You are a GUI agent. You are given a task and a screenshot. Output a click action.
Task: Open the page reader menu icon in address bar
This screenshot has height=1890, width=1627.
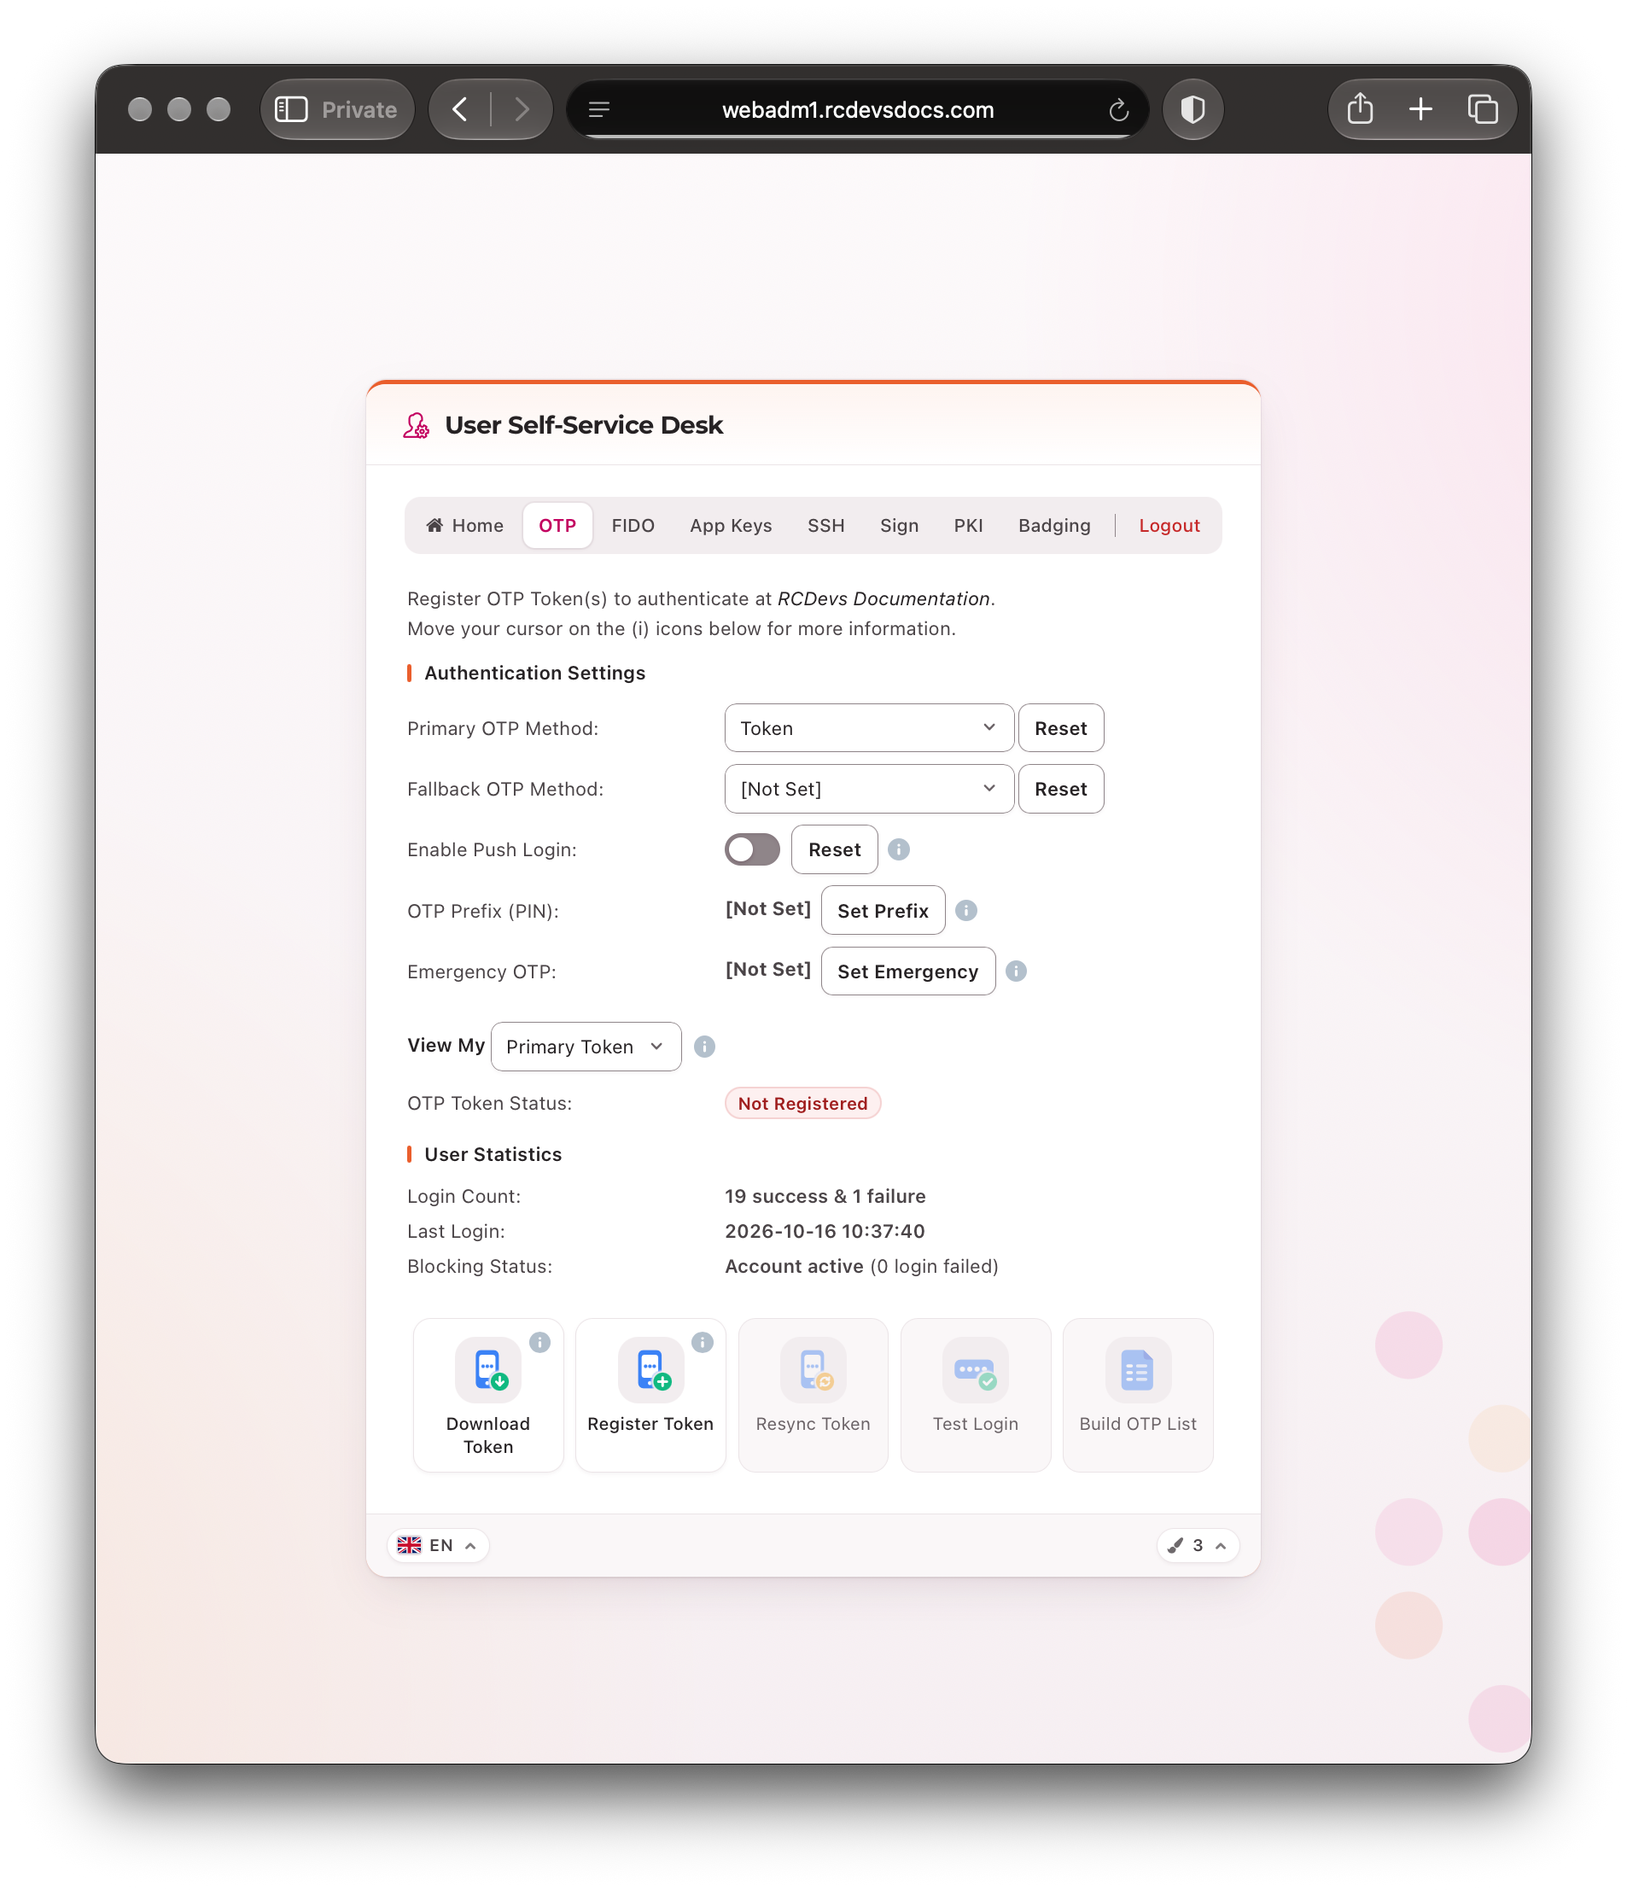[598, 109]
